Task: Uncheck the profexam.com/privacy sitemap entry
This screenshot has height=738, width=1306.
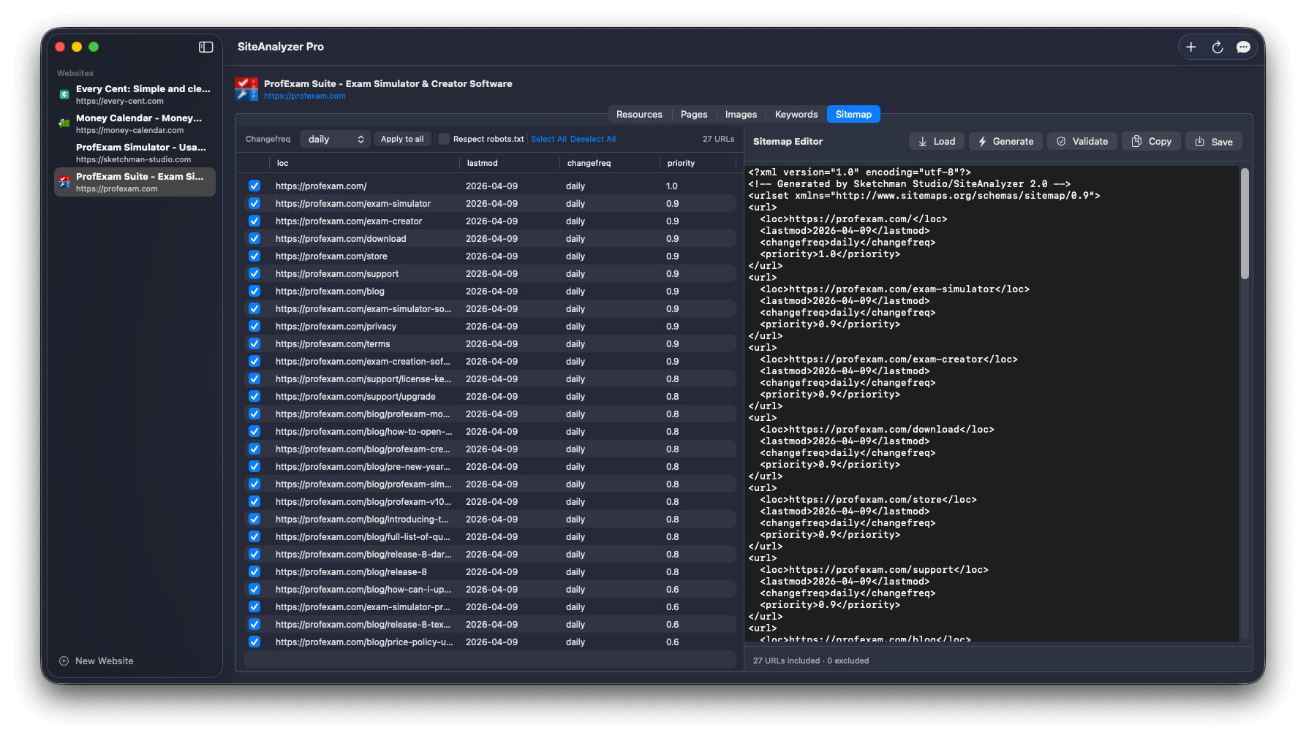Action: (254, 326)
